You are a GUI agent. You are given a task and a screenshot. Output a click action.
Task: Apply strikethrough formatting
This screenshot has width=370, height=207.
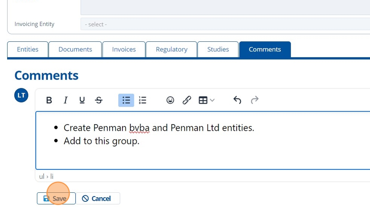click(99, 100)
